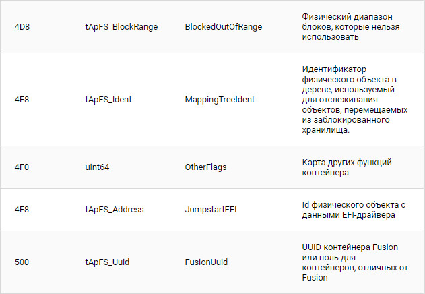Viewport: 425px width, 294px height.
Task: Click the 500 offset cell
Action: click(x=22, y=262)
